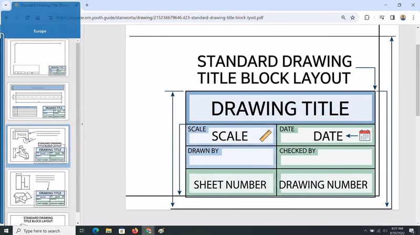Toggle the browser side panel
The image size is (420, 235).
392,17
